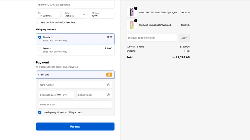This screenshot has width=250, height=140.
Task: Select the Standard shipping radio option
Action: 40,37
